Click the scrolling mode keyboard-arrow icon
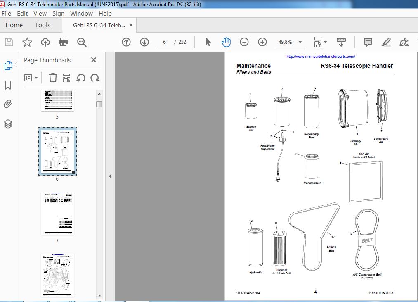 click(341, 42)
